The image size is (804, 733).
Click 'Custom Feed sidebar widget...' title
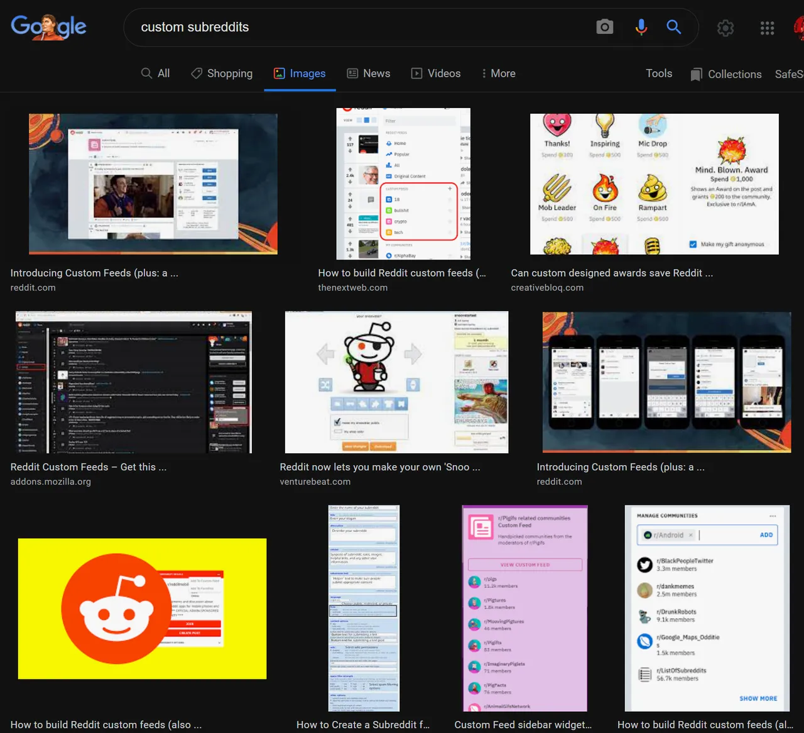(523, 725)
